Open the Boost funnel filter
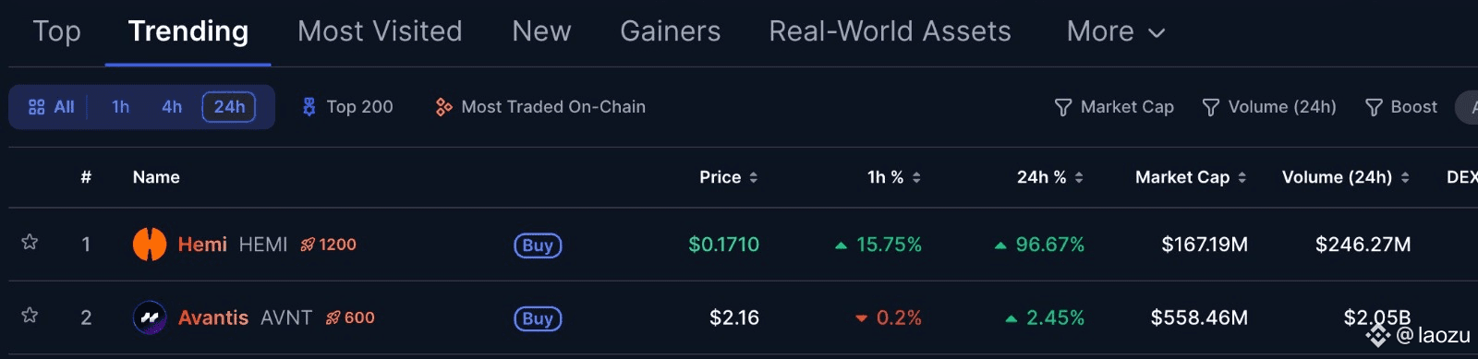Viewport: 1478px width, 359px height. 1401,107
